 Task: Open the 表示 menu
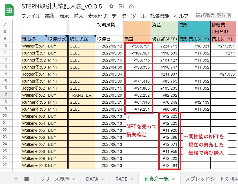click(x=64, y=16)
